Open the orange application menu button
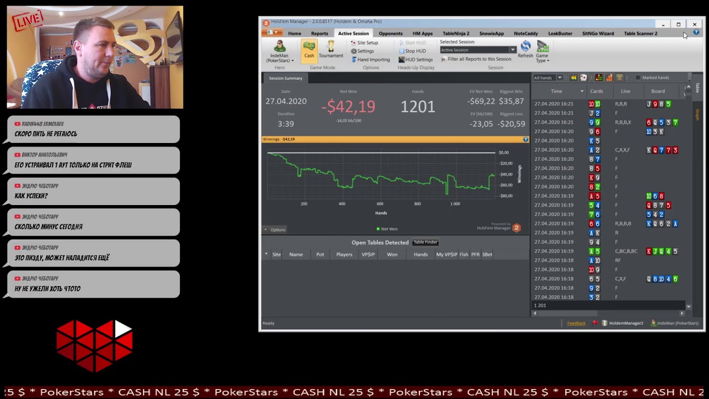Screen dimensions: 709x399 272,33
